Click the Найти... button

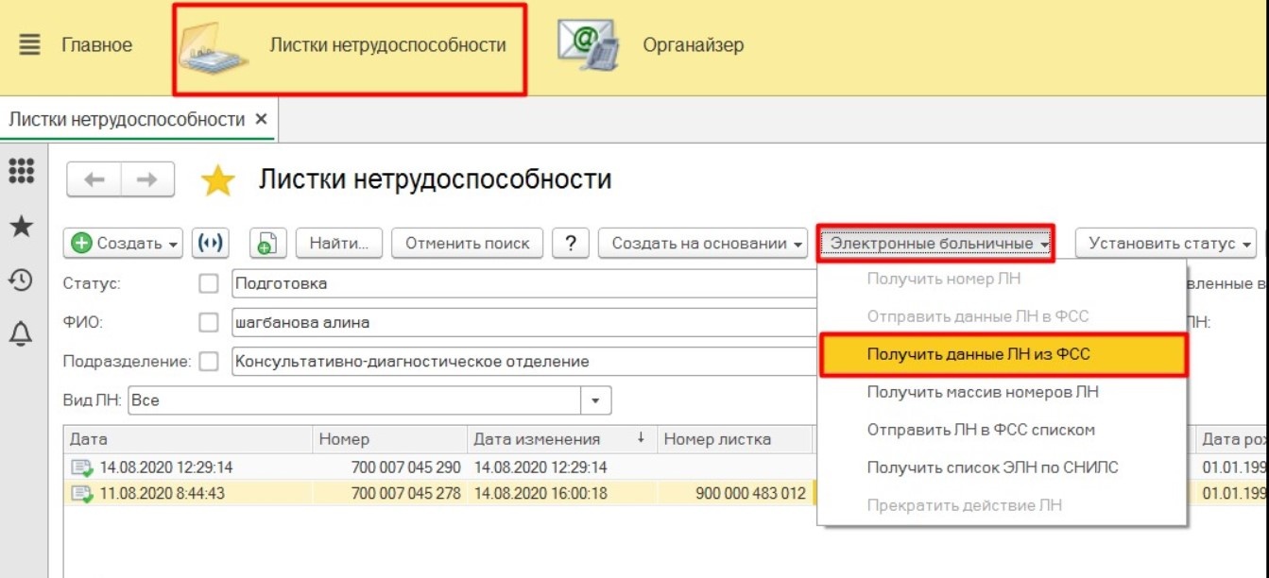[338, 244]
